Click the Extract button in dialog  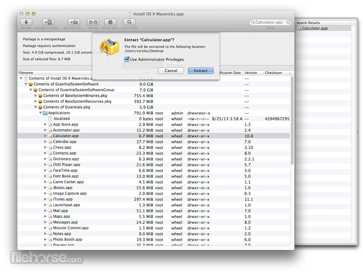(201, 71)
